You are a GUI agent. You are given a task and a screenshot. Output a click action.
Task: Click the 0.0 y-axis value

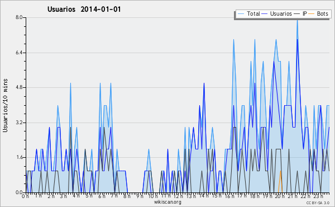[19, 192]
